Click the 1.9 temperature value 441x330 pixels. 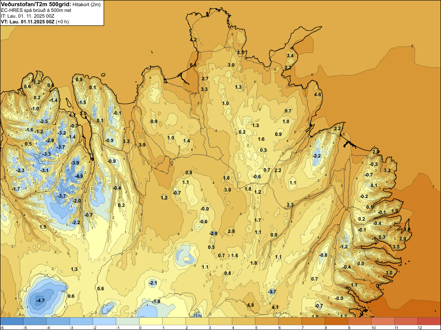395,211
